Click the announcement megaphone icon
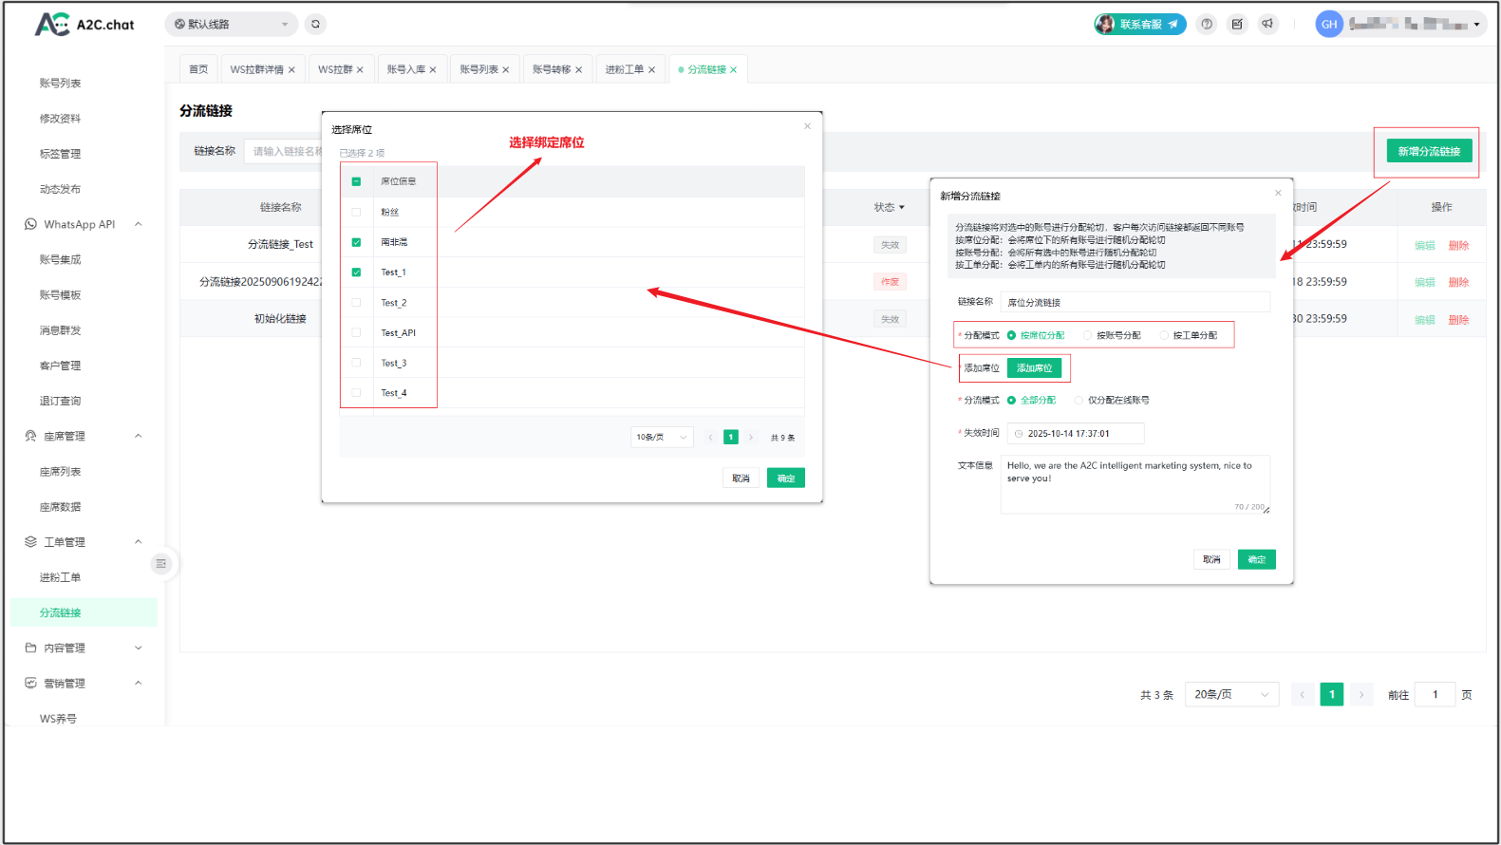Image resolution: width=1501 pixels, height=845 pixels. (x=1267, y=25)
